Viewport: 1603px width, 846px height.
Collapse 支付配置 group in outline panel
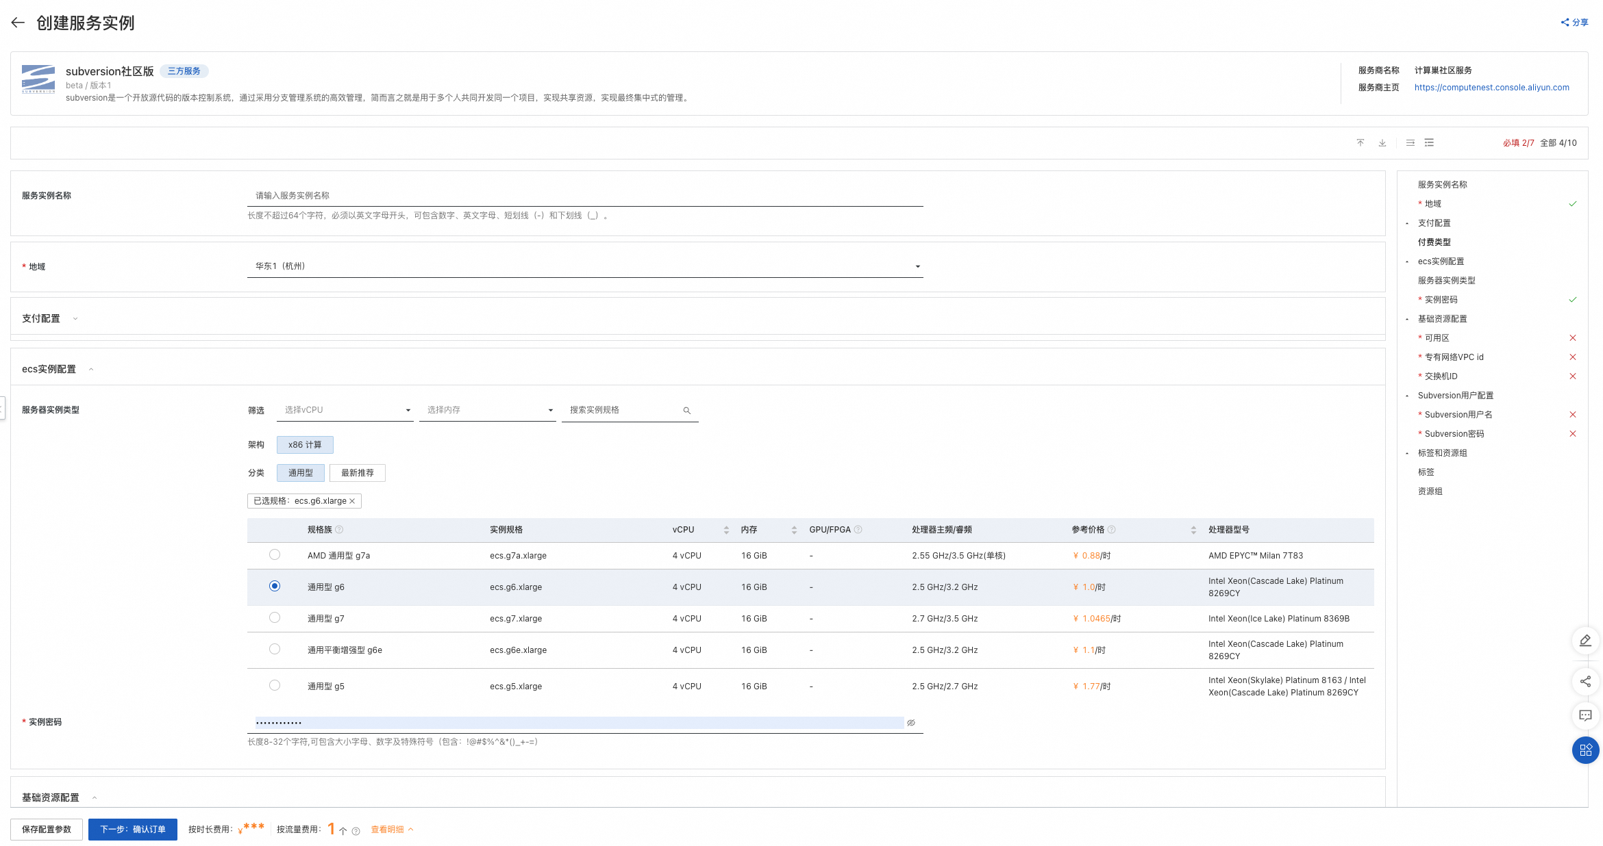(1407, 224)
